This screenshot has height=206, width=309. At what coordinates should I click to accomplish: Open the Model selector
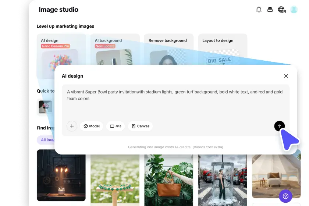point(92,126)
